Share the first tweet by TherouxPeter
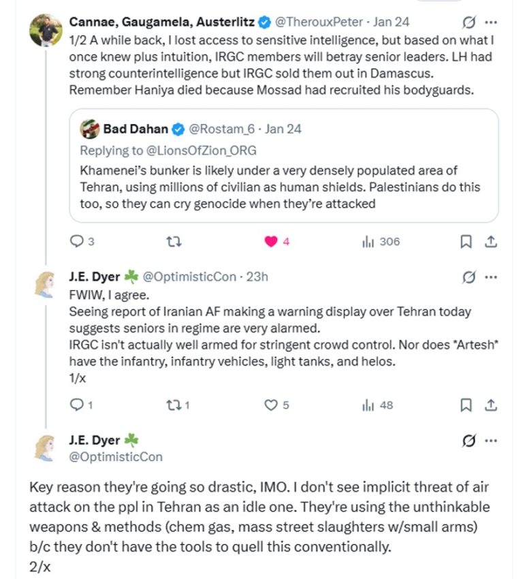This screenshot has width=523, height=579. 490,241
